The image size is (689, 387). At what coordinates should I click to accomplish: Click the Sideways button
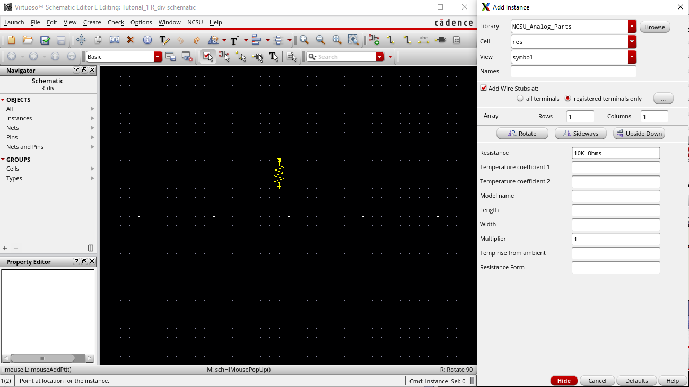(580, 134)
